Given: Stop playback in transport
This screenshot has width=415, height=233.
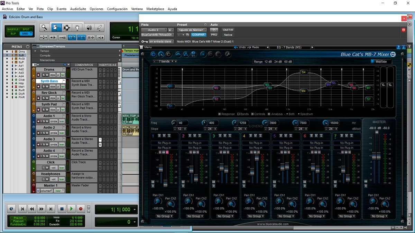Looking at the screenshot, I should point(62,208).
